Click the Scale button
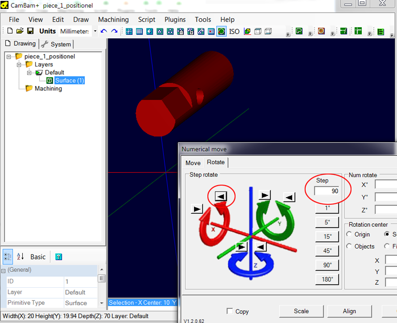 [301, 311]
